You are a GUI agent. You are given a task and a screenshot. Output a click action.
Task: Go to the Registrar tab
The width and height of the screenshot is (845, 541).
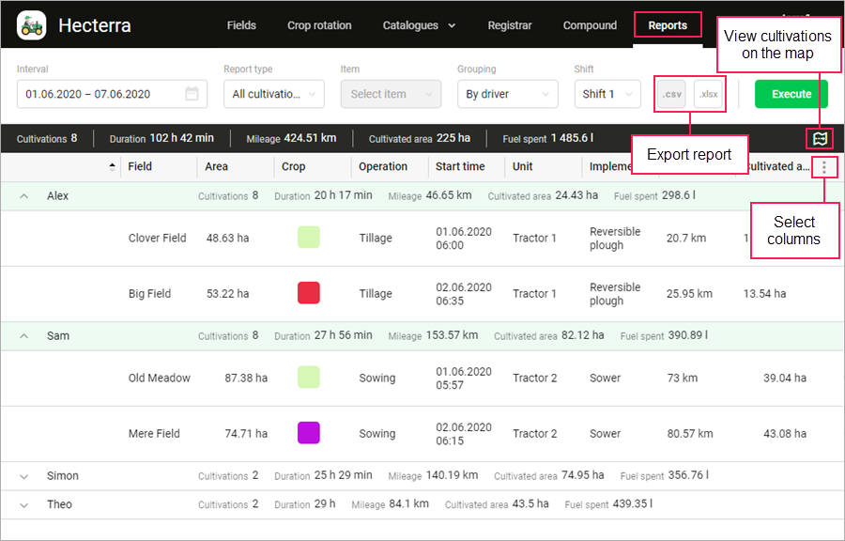pos(510,25)
